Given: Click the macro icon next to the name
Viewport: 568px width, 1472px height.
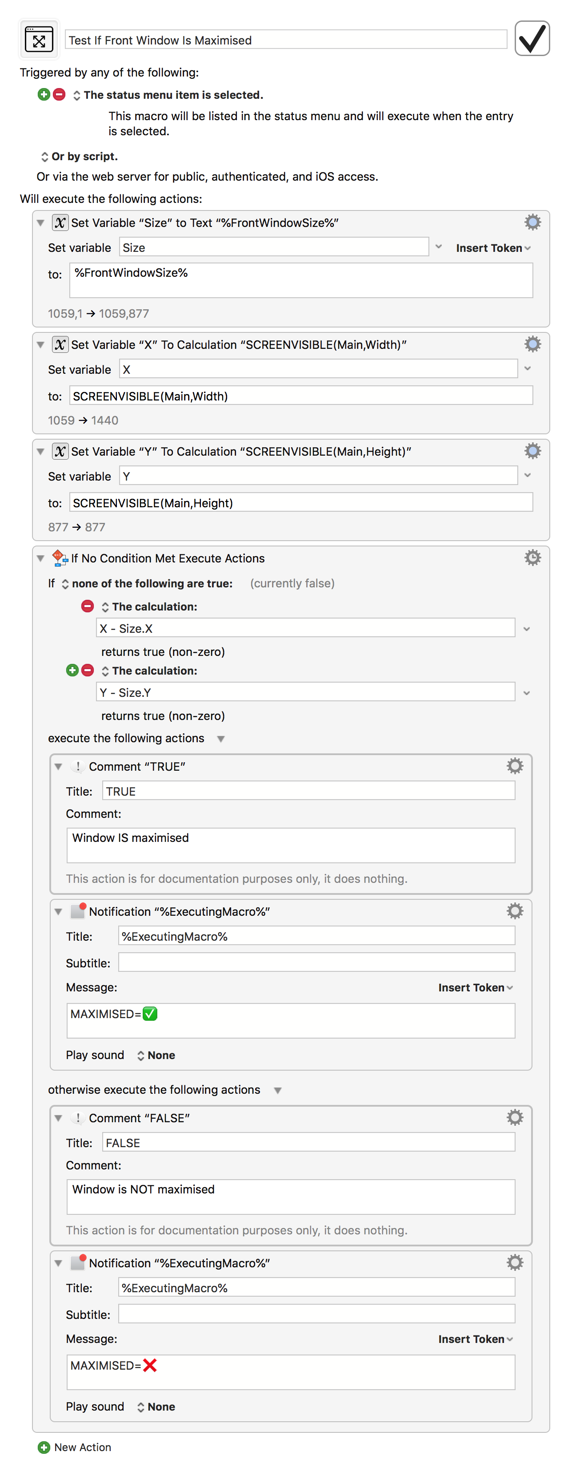Looking at the screenshot, I should pos(39,40).
